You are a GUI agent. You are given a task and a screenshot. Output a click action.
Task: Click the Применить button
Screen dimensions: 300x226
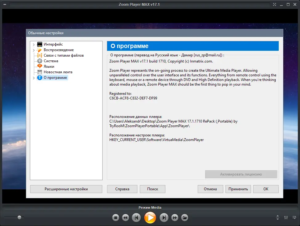(238, 189)
